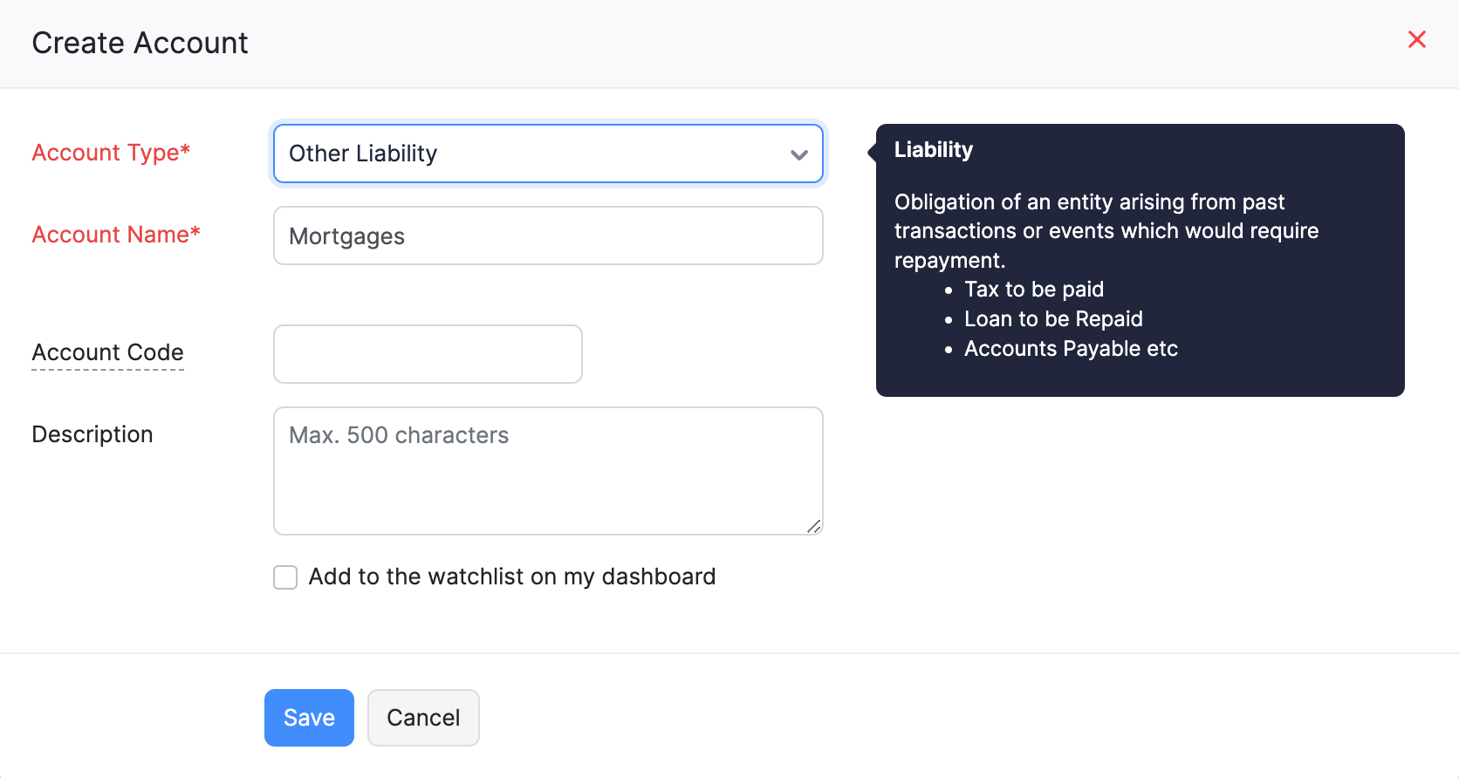The height and width of the screenshot is (778, 1459).
Task: Click the red Account Type label
Action: point(111,152)
